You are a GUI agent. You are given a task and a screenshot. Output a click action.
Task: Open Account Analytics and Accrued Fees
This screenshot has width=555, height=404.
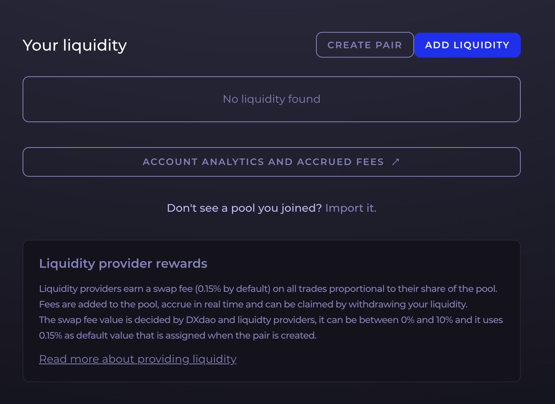272,162
